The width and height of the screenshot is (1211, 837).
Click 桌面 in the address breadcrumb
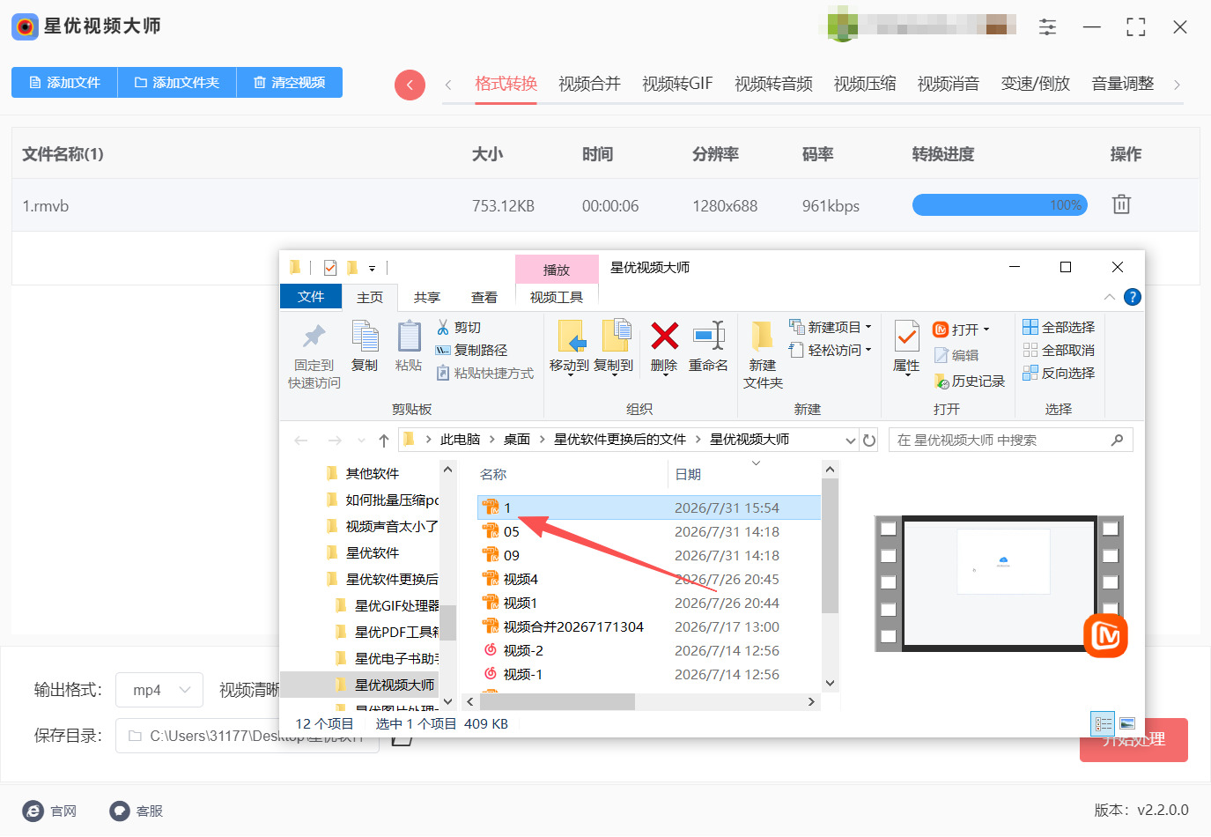click(517, 440)
